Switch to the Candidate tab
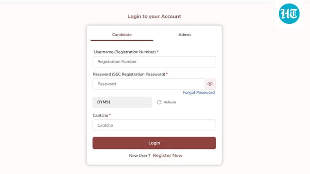 [x=122, y=34]
